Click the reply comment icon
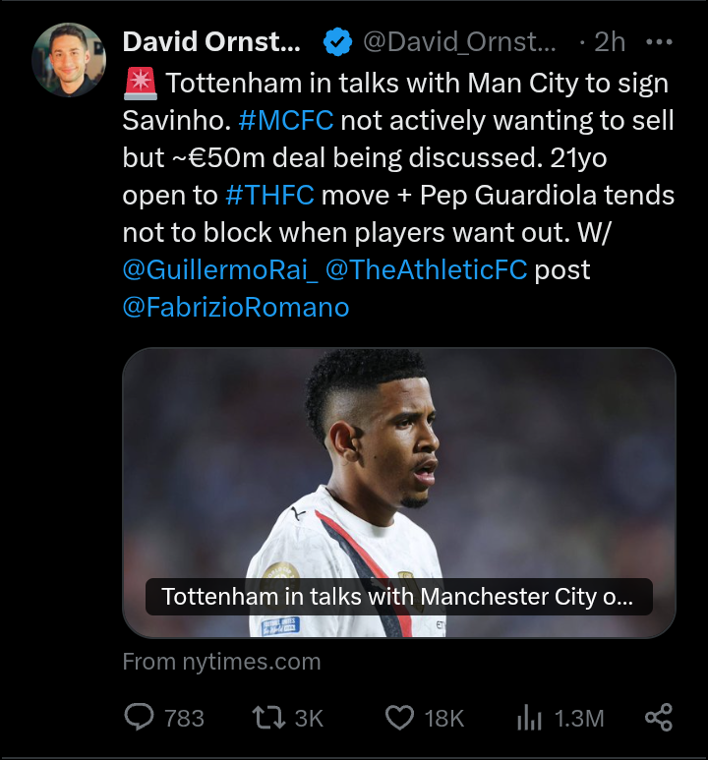The image size is (708, 760). pos(139,718)
